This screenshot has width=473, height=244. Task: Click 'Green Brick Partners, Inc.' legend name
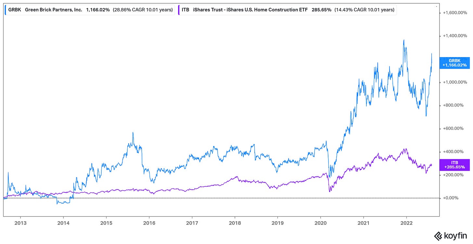pos(53,10)
